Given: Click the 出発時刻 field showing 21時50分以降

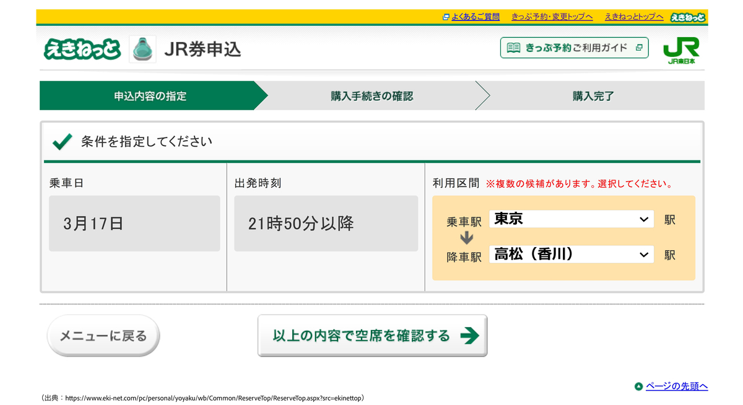Looking at the screenshot, I should click(x=326, y=224).
